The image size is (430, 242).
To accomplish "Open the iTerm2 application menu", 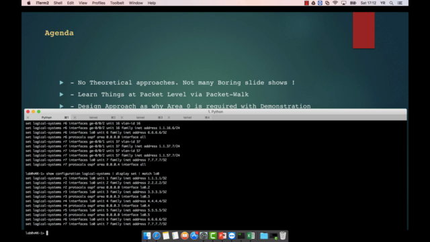I will click(x=42, y=3).
